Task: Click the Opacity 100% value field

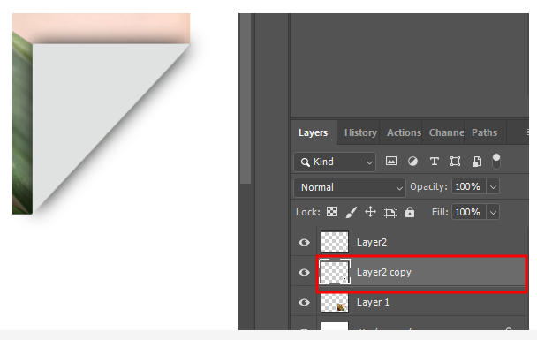Action: tap(469, 187)
